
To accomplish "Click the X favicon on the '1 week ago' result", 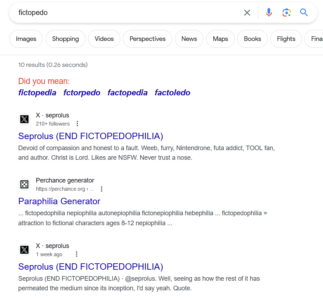I will pos(24,249).
